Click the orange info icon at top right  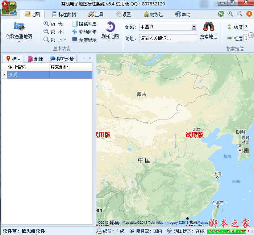click(249, 14)
